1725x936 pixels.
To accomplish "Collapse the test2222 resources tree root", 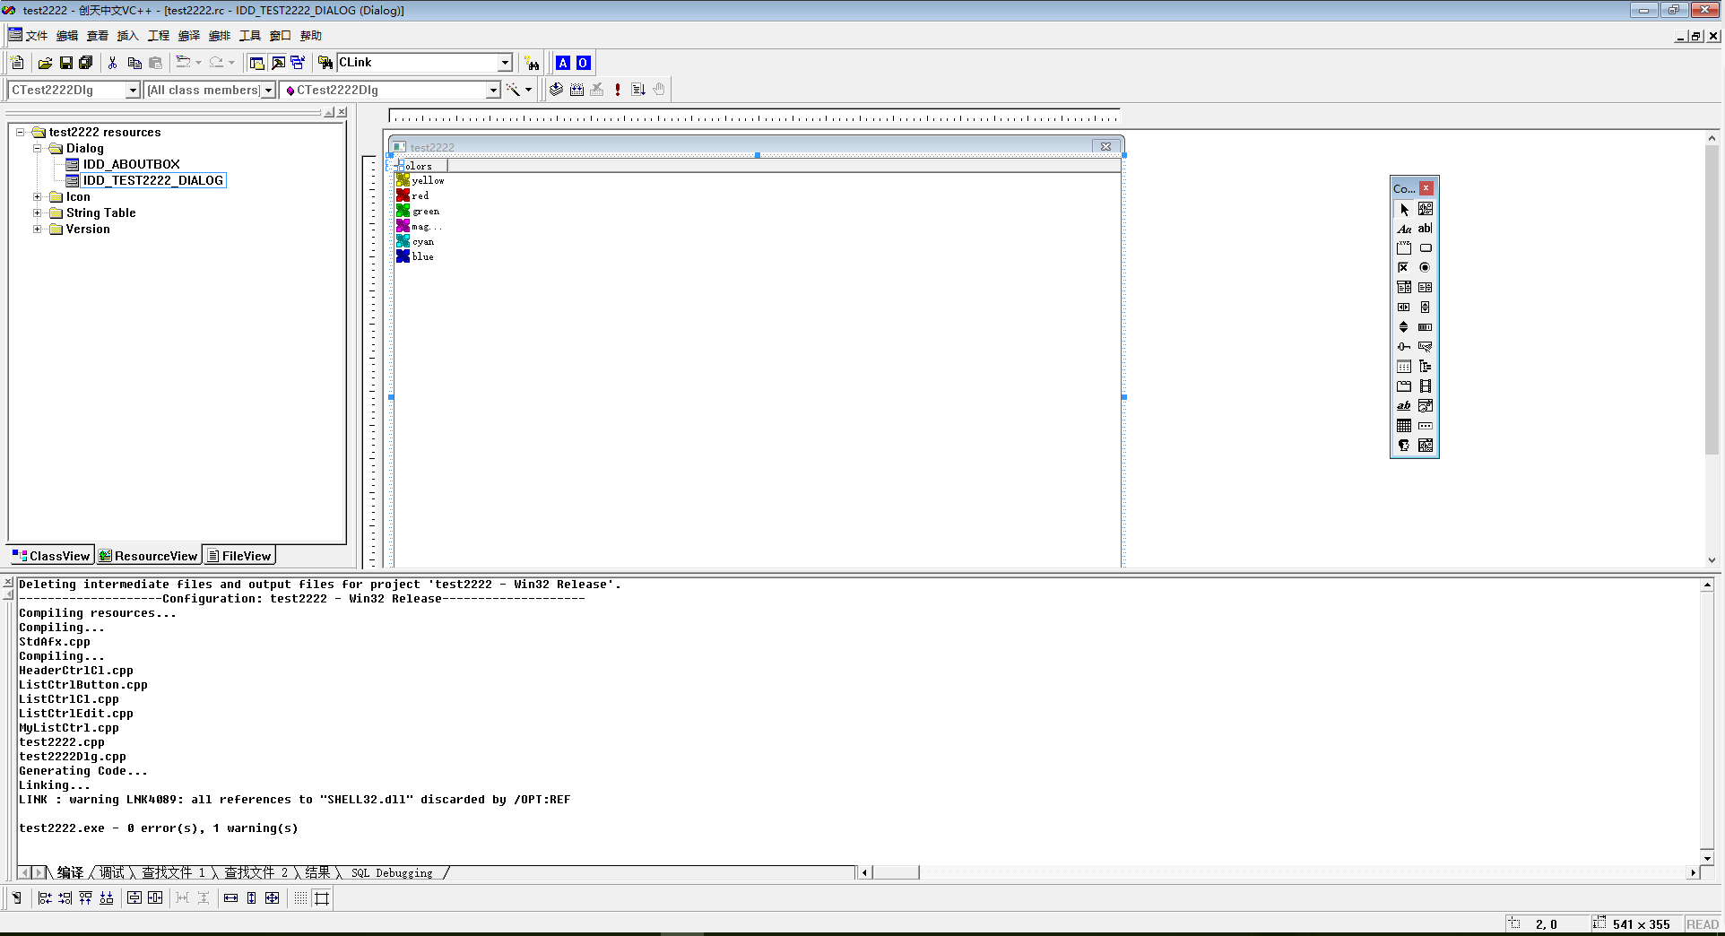I will pyautogui.click(x=20, y=133).
